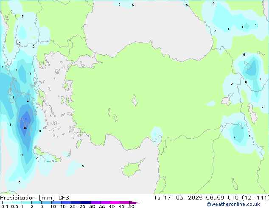Click the above-50 mm arrow legend tip
The height and width of the screenshot is (208, 269).
(134, 202)
